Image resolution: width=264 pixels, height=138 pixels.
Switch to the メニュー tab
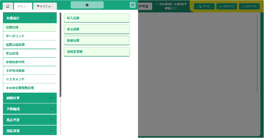[23, 6]
